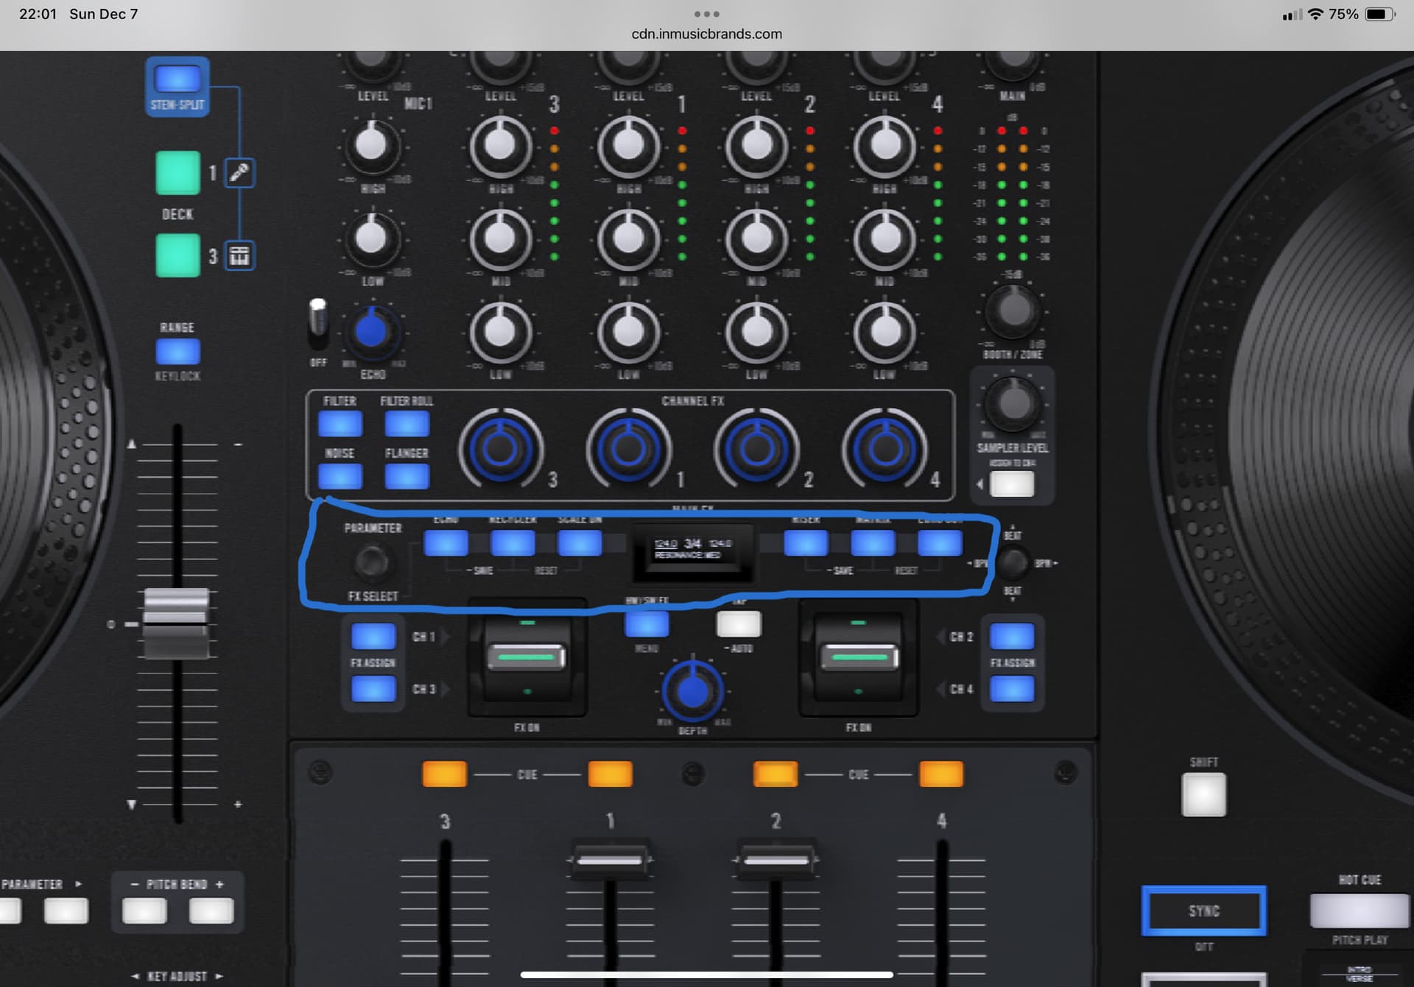This screenshot has height=987, width=1414.
Task: Tap the cdn.inmusicbrands.com address bar
Action: tap(706, 34)
